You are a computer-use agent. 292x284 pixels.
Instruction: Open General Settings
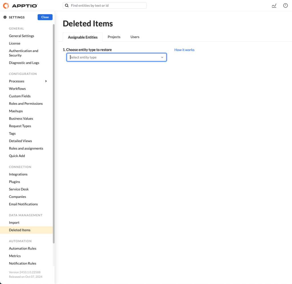pos(22,36)
